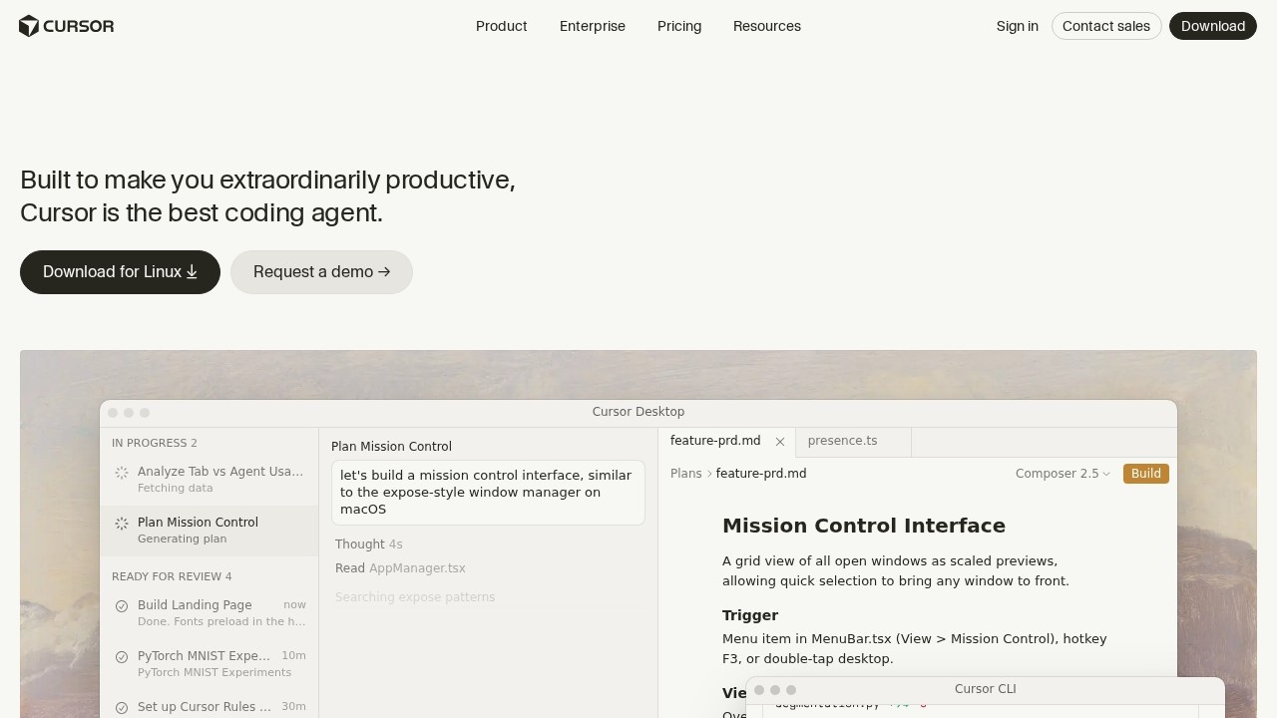
Task: Click the checkmark icon beside Build Landing Page
Action: pyautogui.click(x=122, y=606)
